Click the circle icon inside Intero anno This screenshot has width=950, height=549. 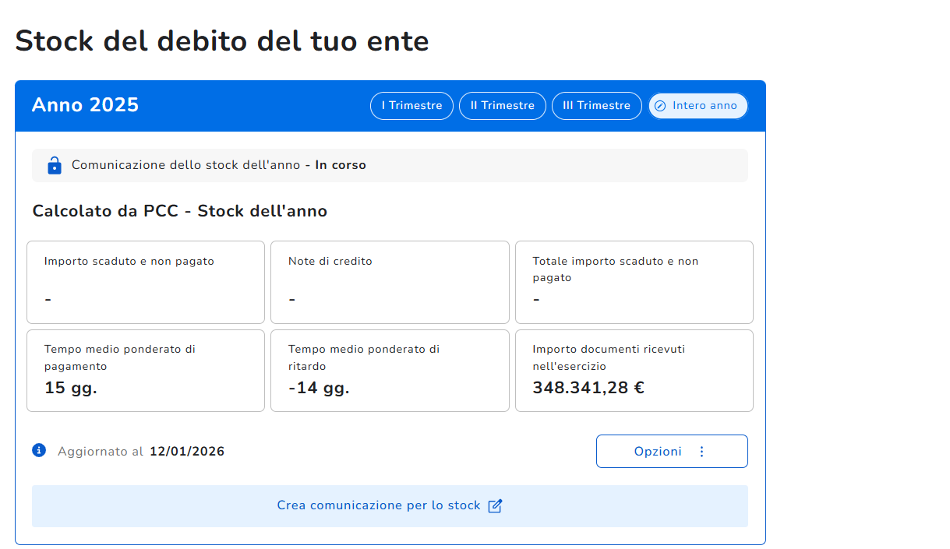660,106
